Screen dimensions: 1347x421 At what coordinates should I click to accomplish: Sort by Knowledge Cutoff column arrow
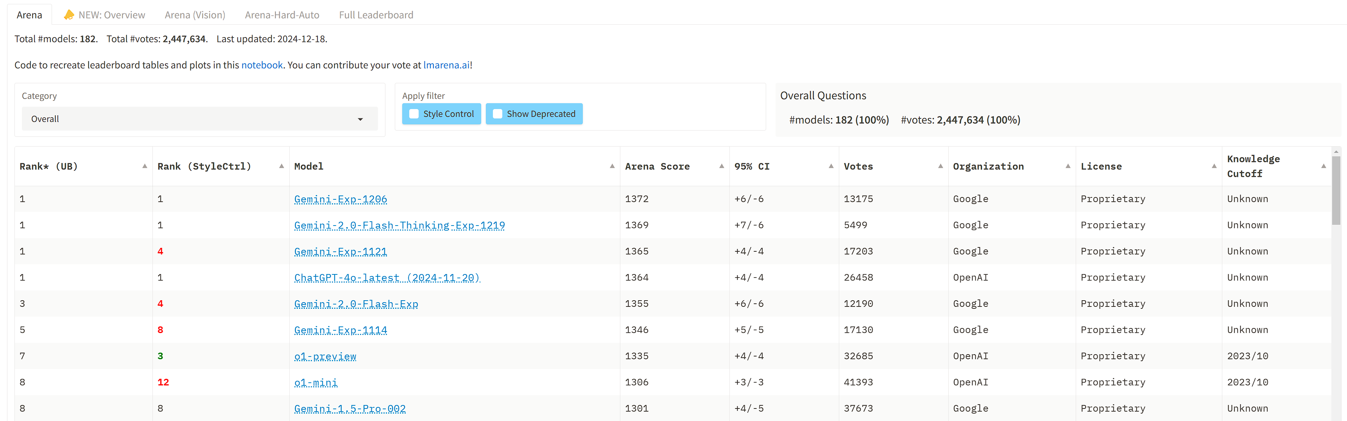click(1324, 166)
